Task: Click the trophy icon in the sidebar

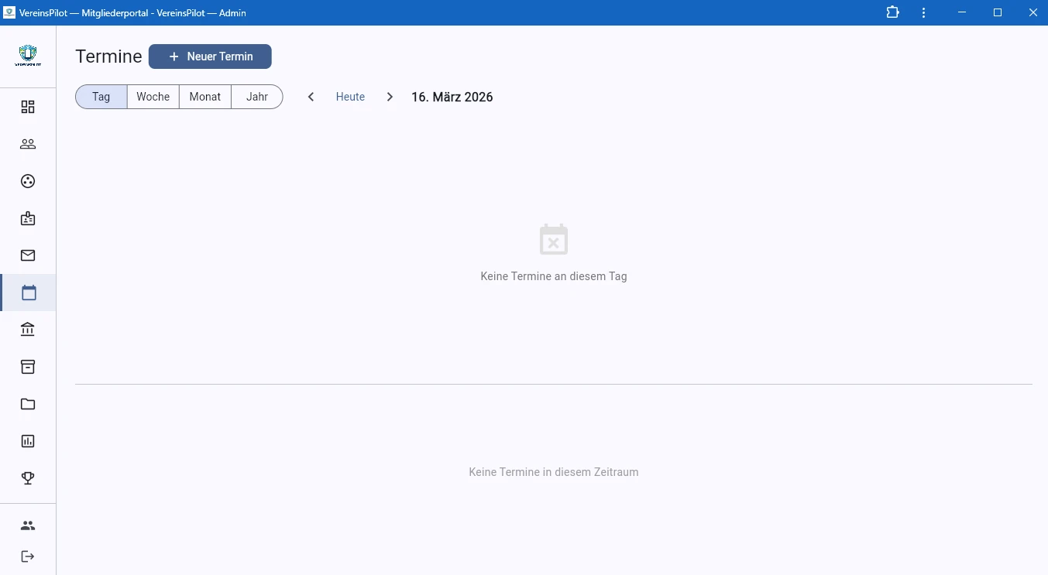Action: click(x=28, y=478)
